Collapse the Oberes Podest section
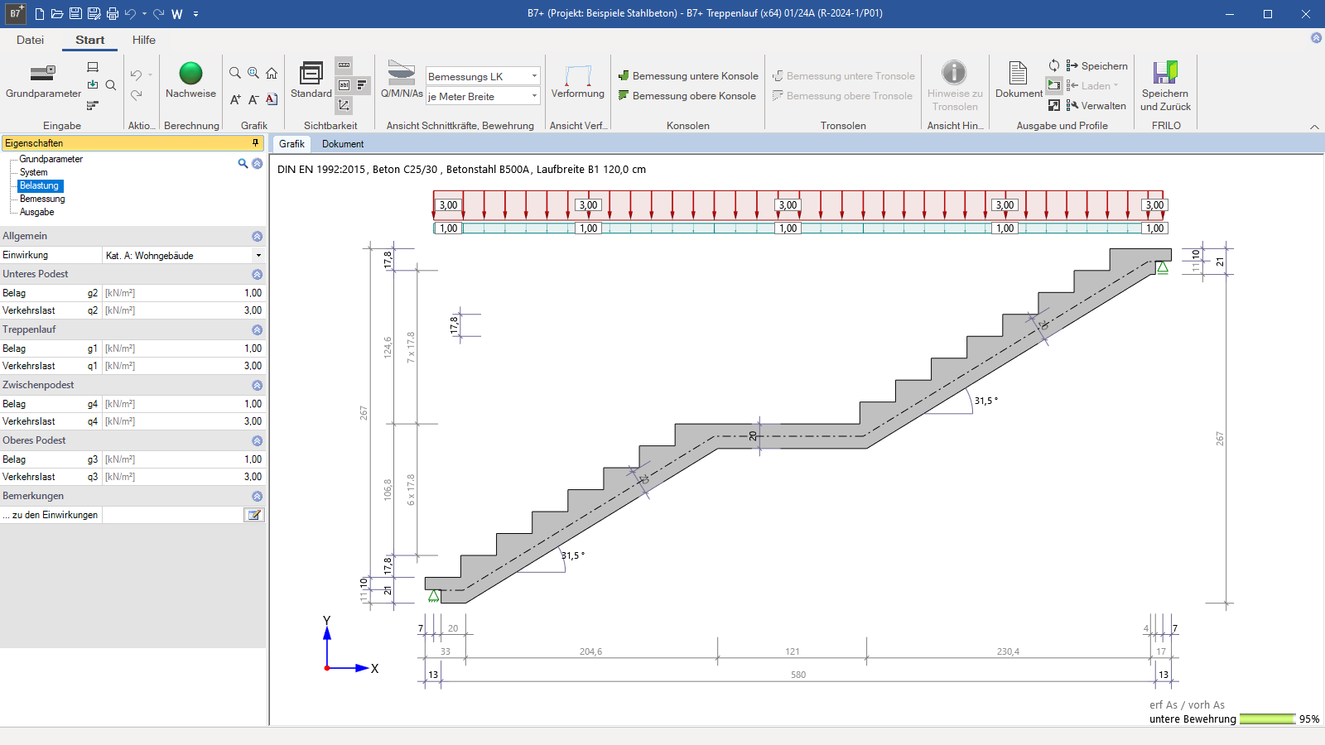Viewport: 1325px width, 745px height. [x=257, y=441]
